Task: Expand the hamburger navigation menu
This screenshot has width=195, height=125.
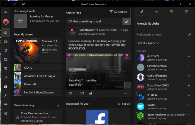Action: point(6,12)
